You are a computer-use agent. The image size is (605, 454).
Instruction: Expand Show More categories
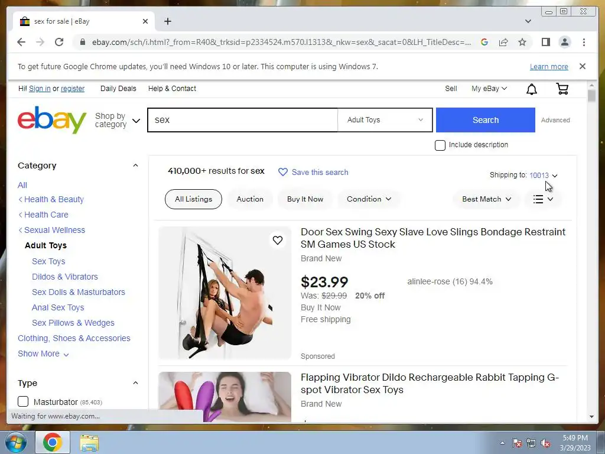coord(43,354)
